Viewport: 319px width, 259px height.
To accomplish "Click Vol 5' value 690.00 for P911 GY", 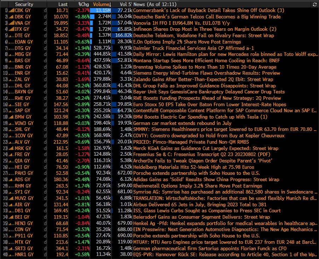I will [x=125, y=236].
